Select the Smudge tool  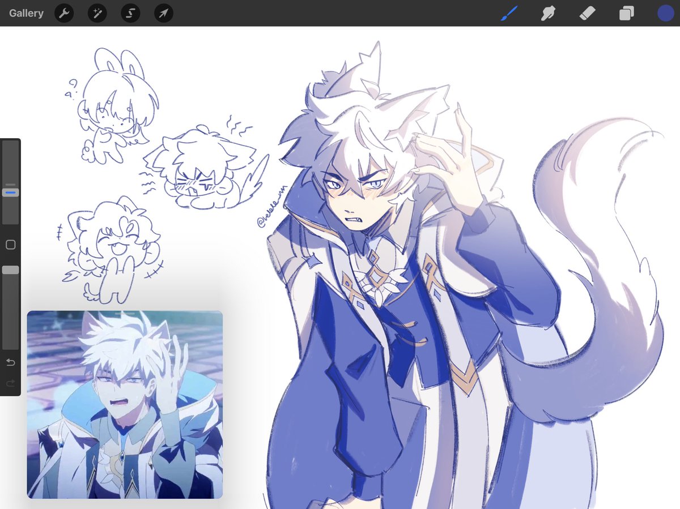[x=548, y=13]
